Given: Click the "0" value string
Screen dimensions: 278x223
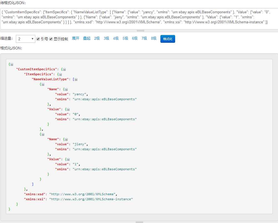Looking at the screenshot, I should click(x=75, y=114).
